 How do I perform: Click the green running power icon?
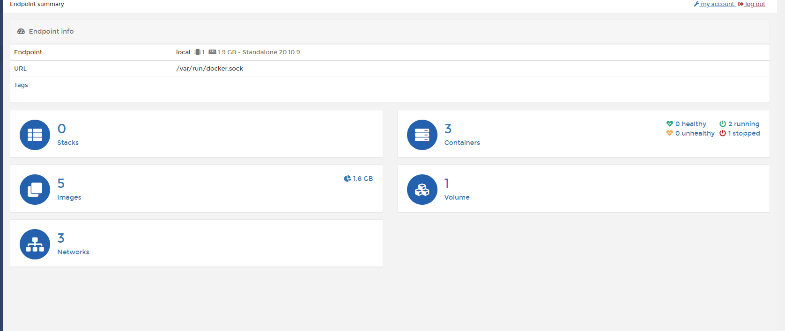(722, 124)
